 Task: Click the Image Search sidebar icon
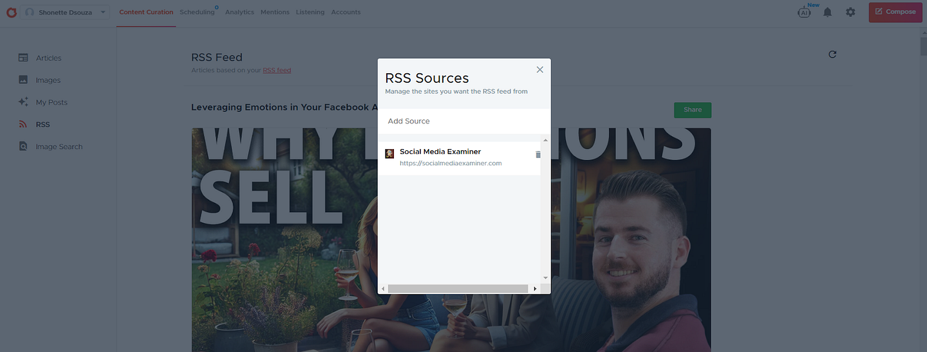(23, 146)
